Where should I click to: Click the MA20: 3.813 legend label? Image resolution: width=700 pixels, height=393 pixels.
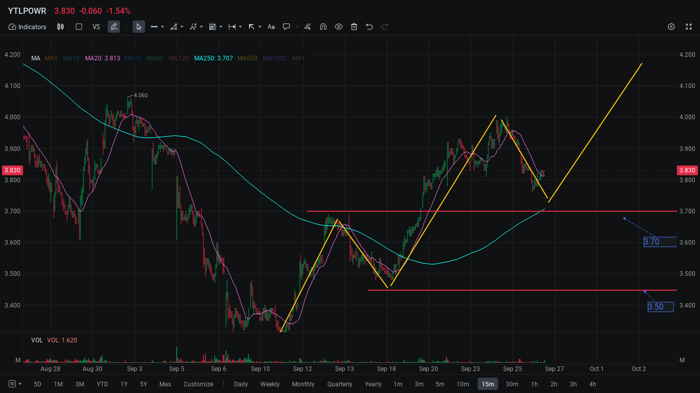[102, 58]
